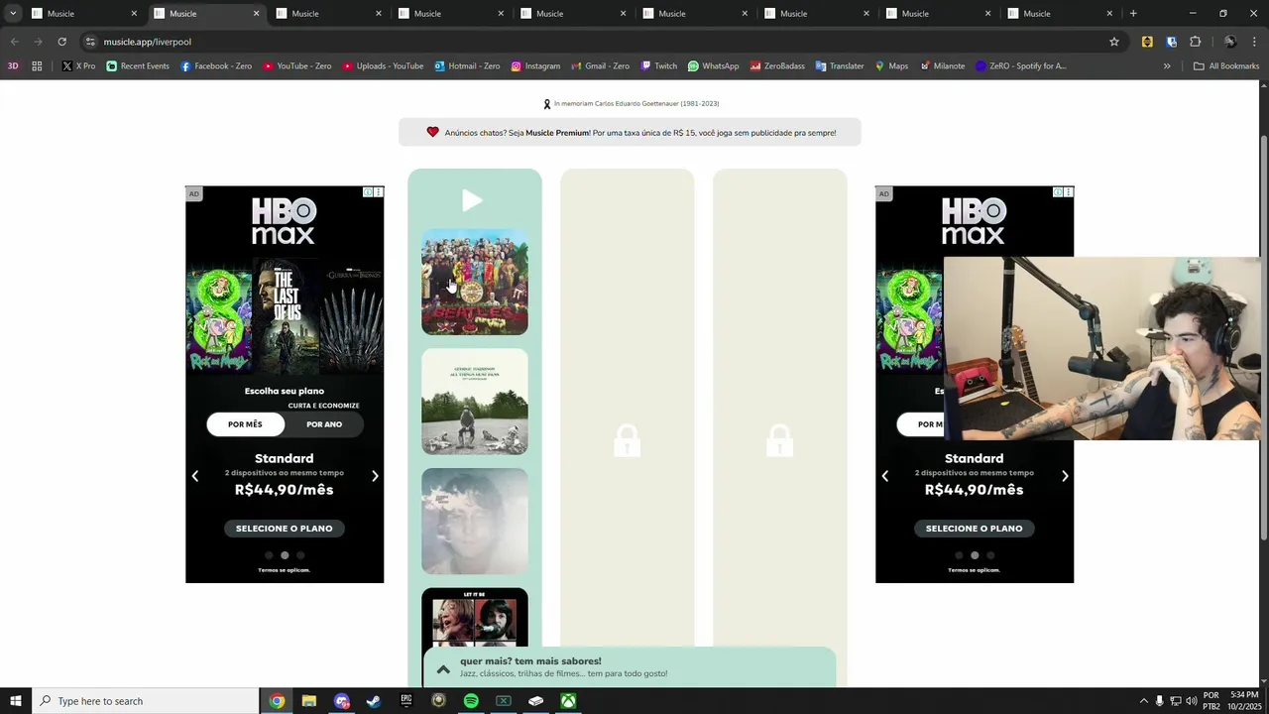The image size is (1269, 714).
Task: Click SELECIONE O PLANO in the right ad
Action: (x=974, y=529)
